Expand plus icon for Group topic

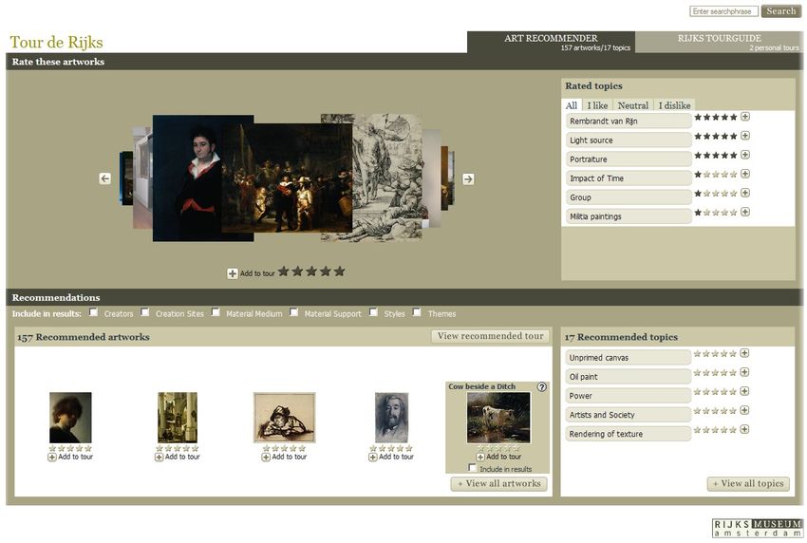pyautogui.click(x=744, y=193)
